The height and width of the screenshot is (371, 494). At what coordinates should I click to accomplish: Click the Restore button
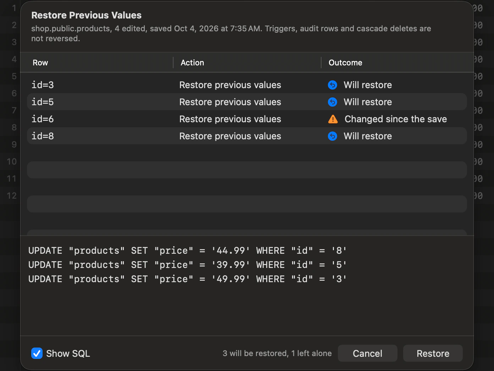coord(433,353)
